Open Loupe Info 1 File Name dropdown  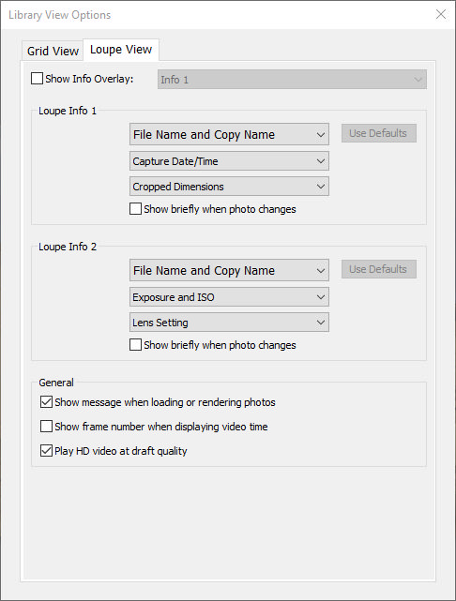coord(229,134)
